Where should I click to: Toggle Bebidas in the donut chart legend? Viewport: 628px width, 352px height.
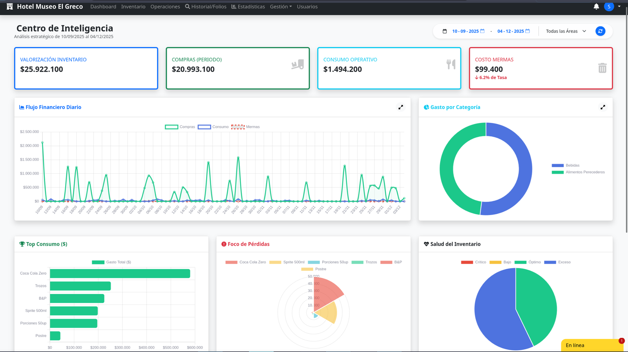coord(557,165)
